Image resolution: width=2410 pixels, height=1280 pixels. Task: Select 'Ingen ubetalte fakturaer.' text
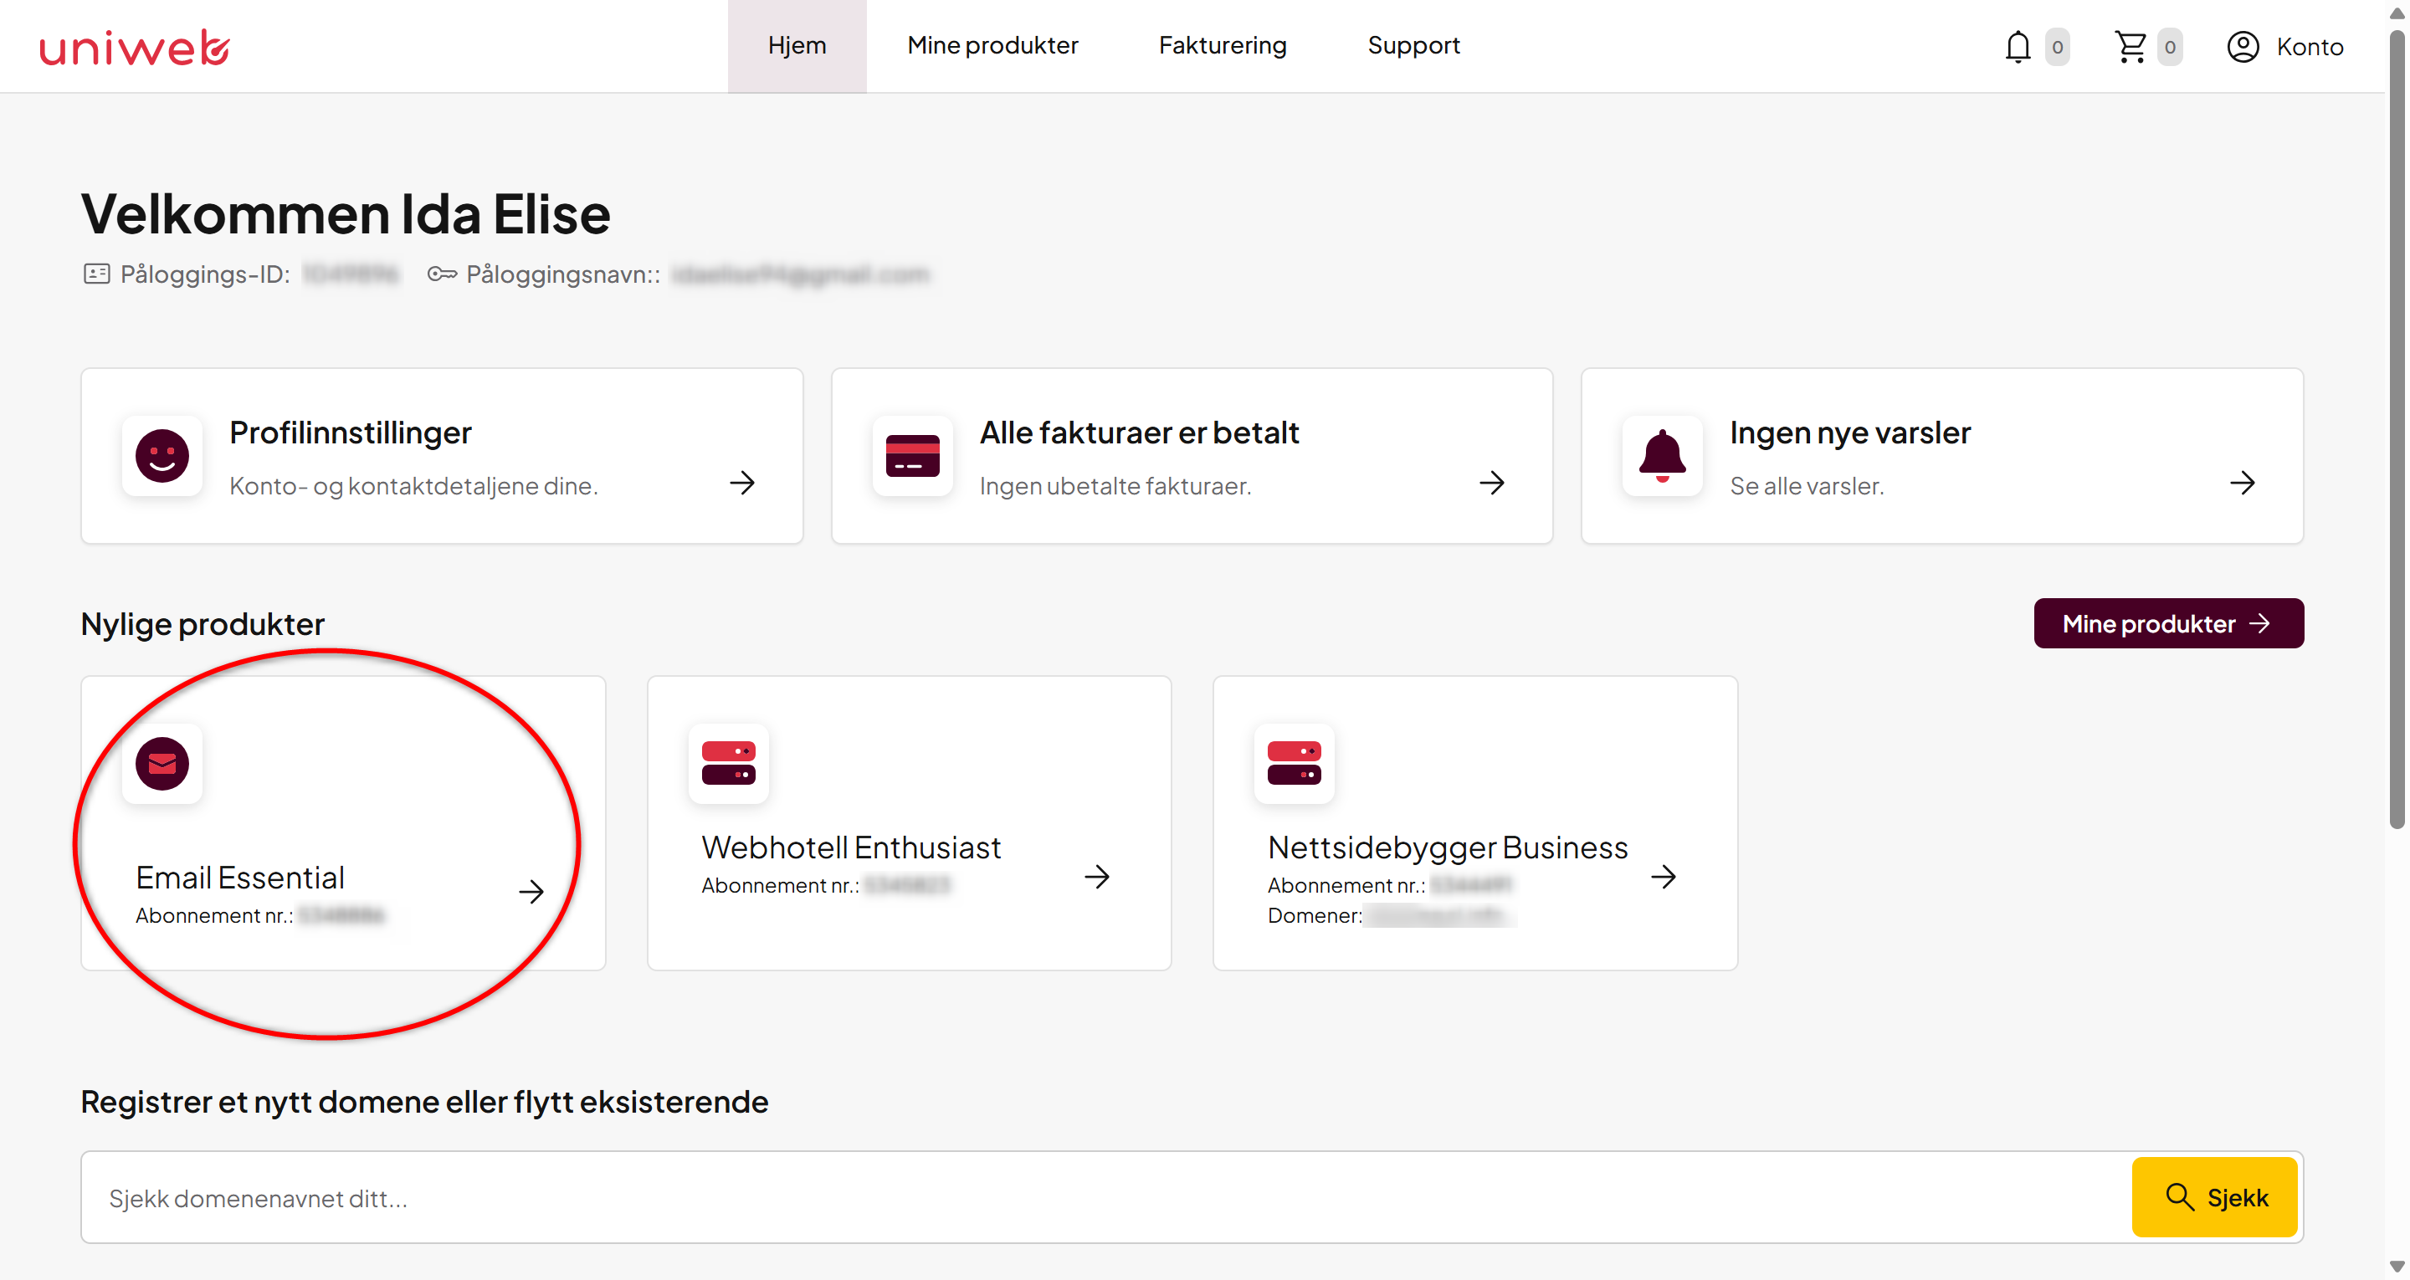pyautogui.click(x=1115, y=485)
